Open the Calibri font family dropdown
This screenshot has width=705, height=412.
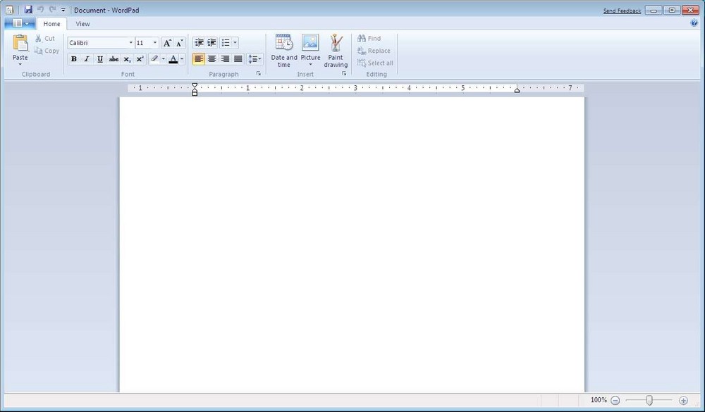pyautogui.click(x=130, y=43)
